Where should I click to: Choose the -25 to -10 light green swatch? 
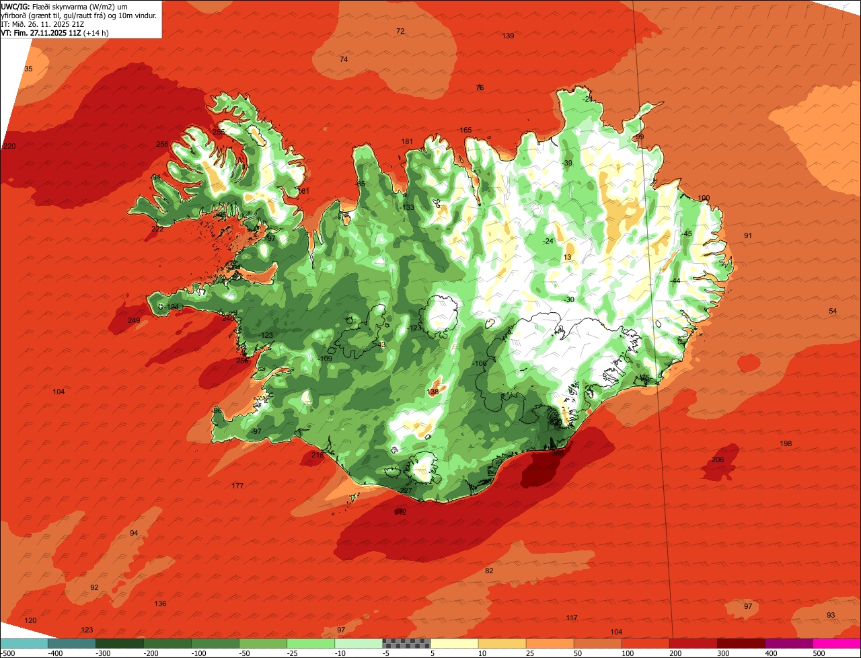point(311,643)
